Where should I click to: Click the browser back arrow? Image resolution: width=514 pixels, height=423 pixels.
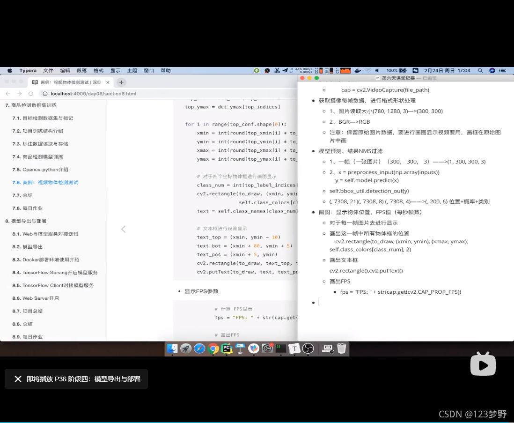click(x=8, y=94)
